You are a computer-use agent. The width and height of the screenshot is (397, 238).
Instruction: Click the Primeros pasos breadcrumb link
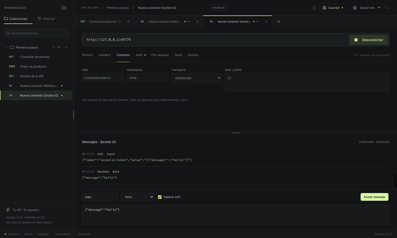118,8
